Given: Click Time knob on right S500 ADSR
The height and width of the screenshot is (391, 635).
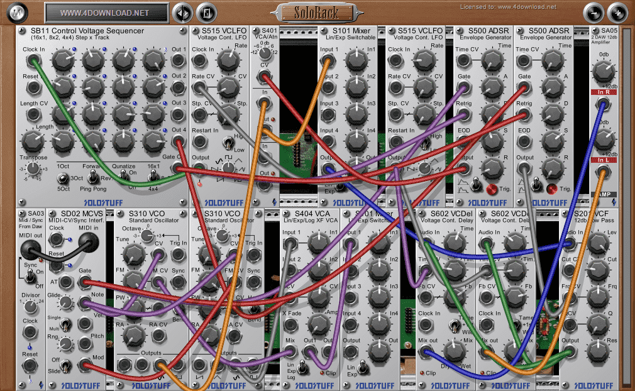Looking at the screenshot, I should 553,60.
